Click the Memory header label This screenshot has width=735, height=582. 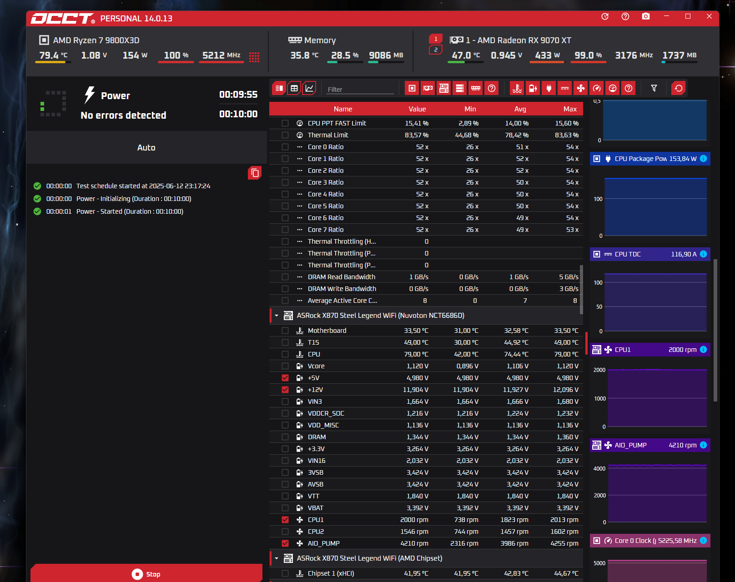(x=320, y=40)
